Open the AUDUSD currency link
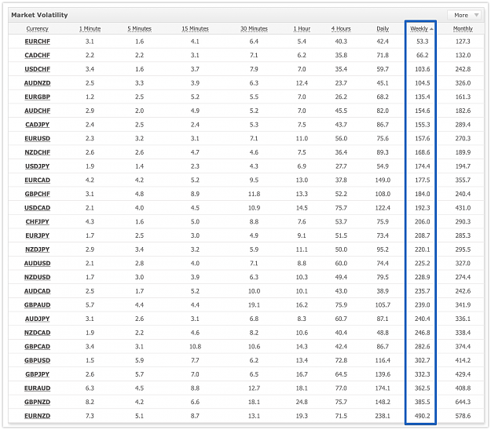The height and width of the screenshot is (430, 491). pyautogui.click(x=37, y=264)
